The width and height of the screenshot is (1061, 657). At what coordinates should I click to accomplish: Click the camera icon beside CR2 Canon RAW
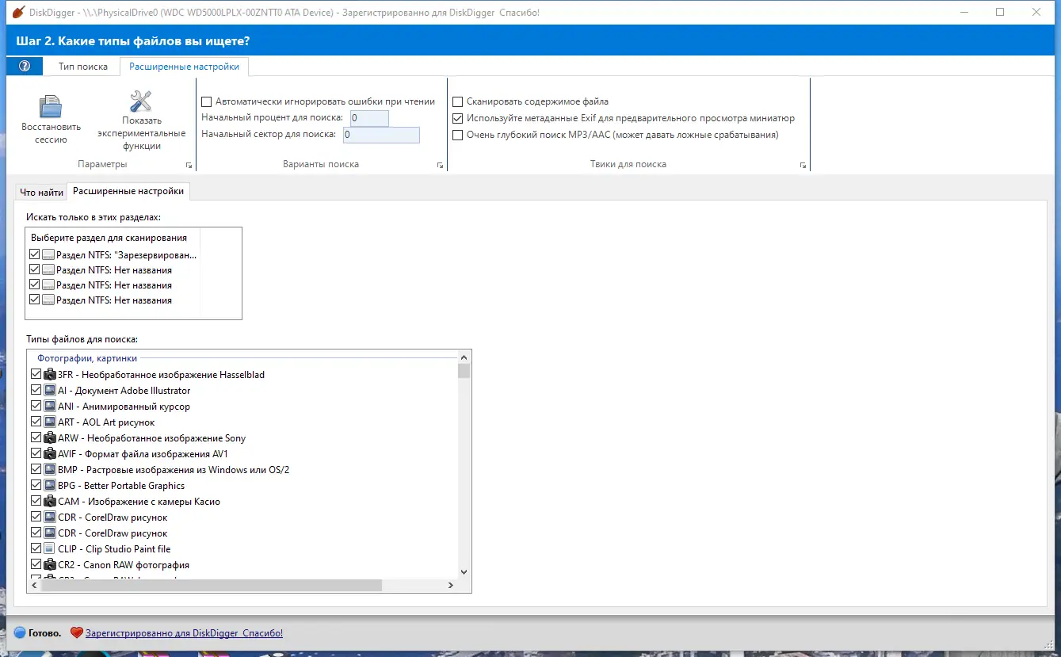50,564
